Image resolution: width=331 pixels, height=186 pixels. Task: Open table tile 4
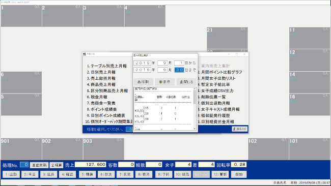tap(145, 16)
